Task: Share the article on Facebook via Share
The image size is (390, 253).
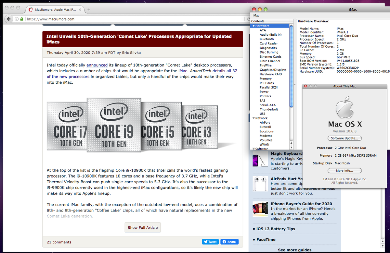Action: 229,242
